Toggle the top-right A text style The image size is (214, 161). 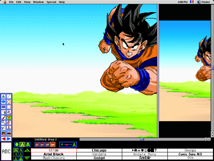21,150
